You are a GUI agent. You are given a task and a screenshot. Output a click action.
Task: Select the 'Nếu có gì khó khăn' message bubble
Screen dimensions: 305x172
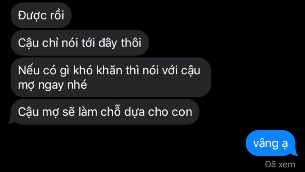coord(111,77)
